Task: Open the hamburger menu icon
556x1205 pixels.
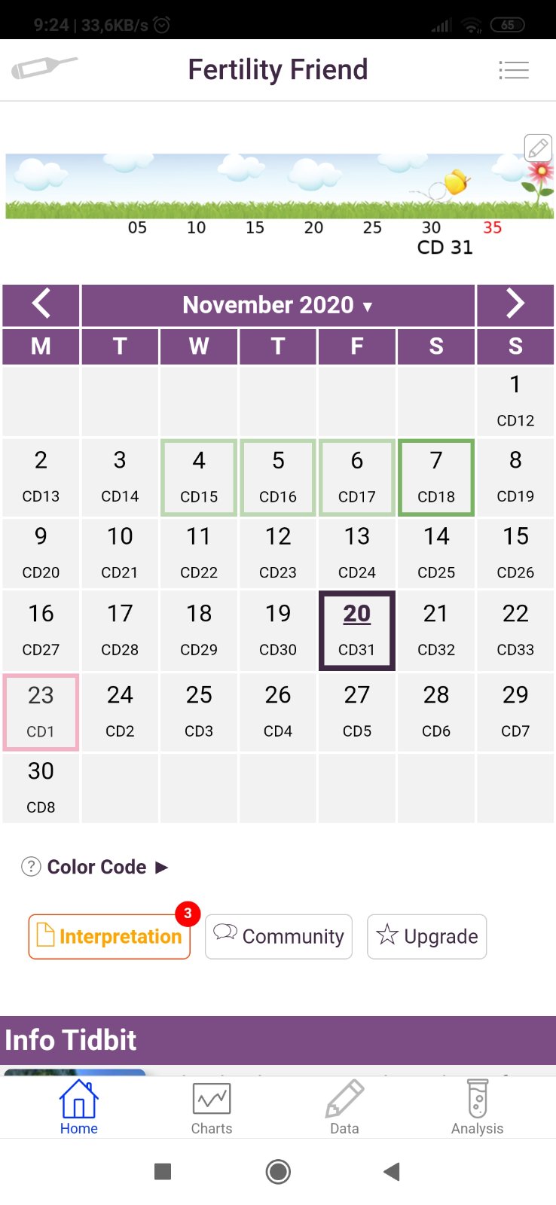Action: 514,70
